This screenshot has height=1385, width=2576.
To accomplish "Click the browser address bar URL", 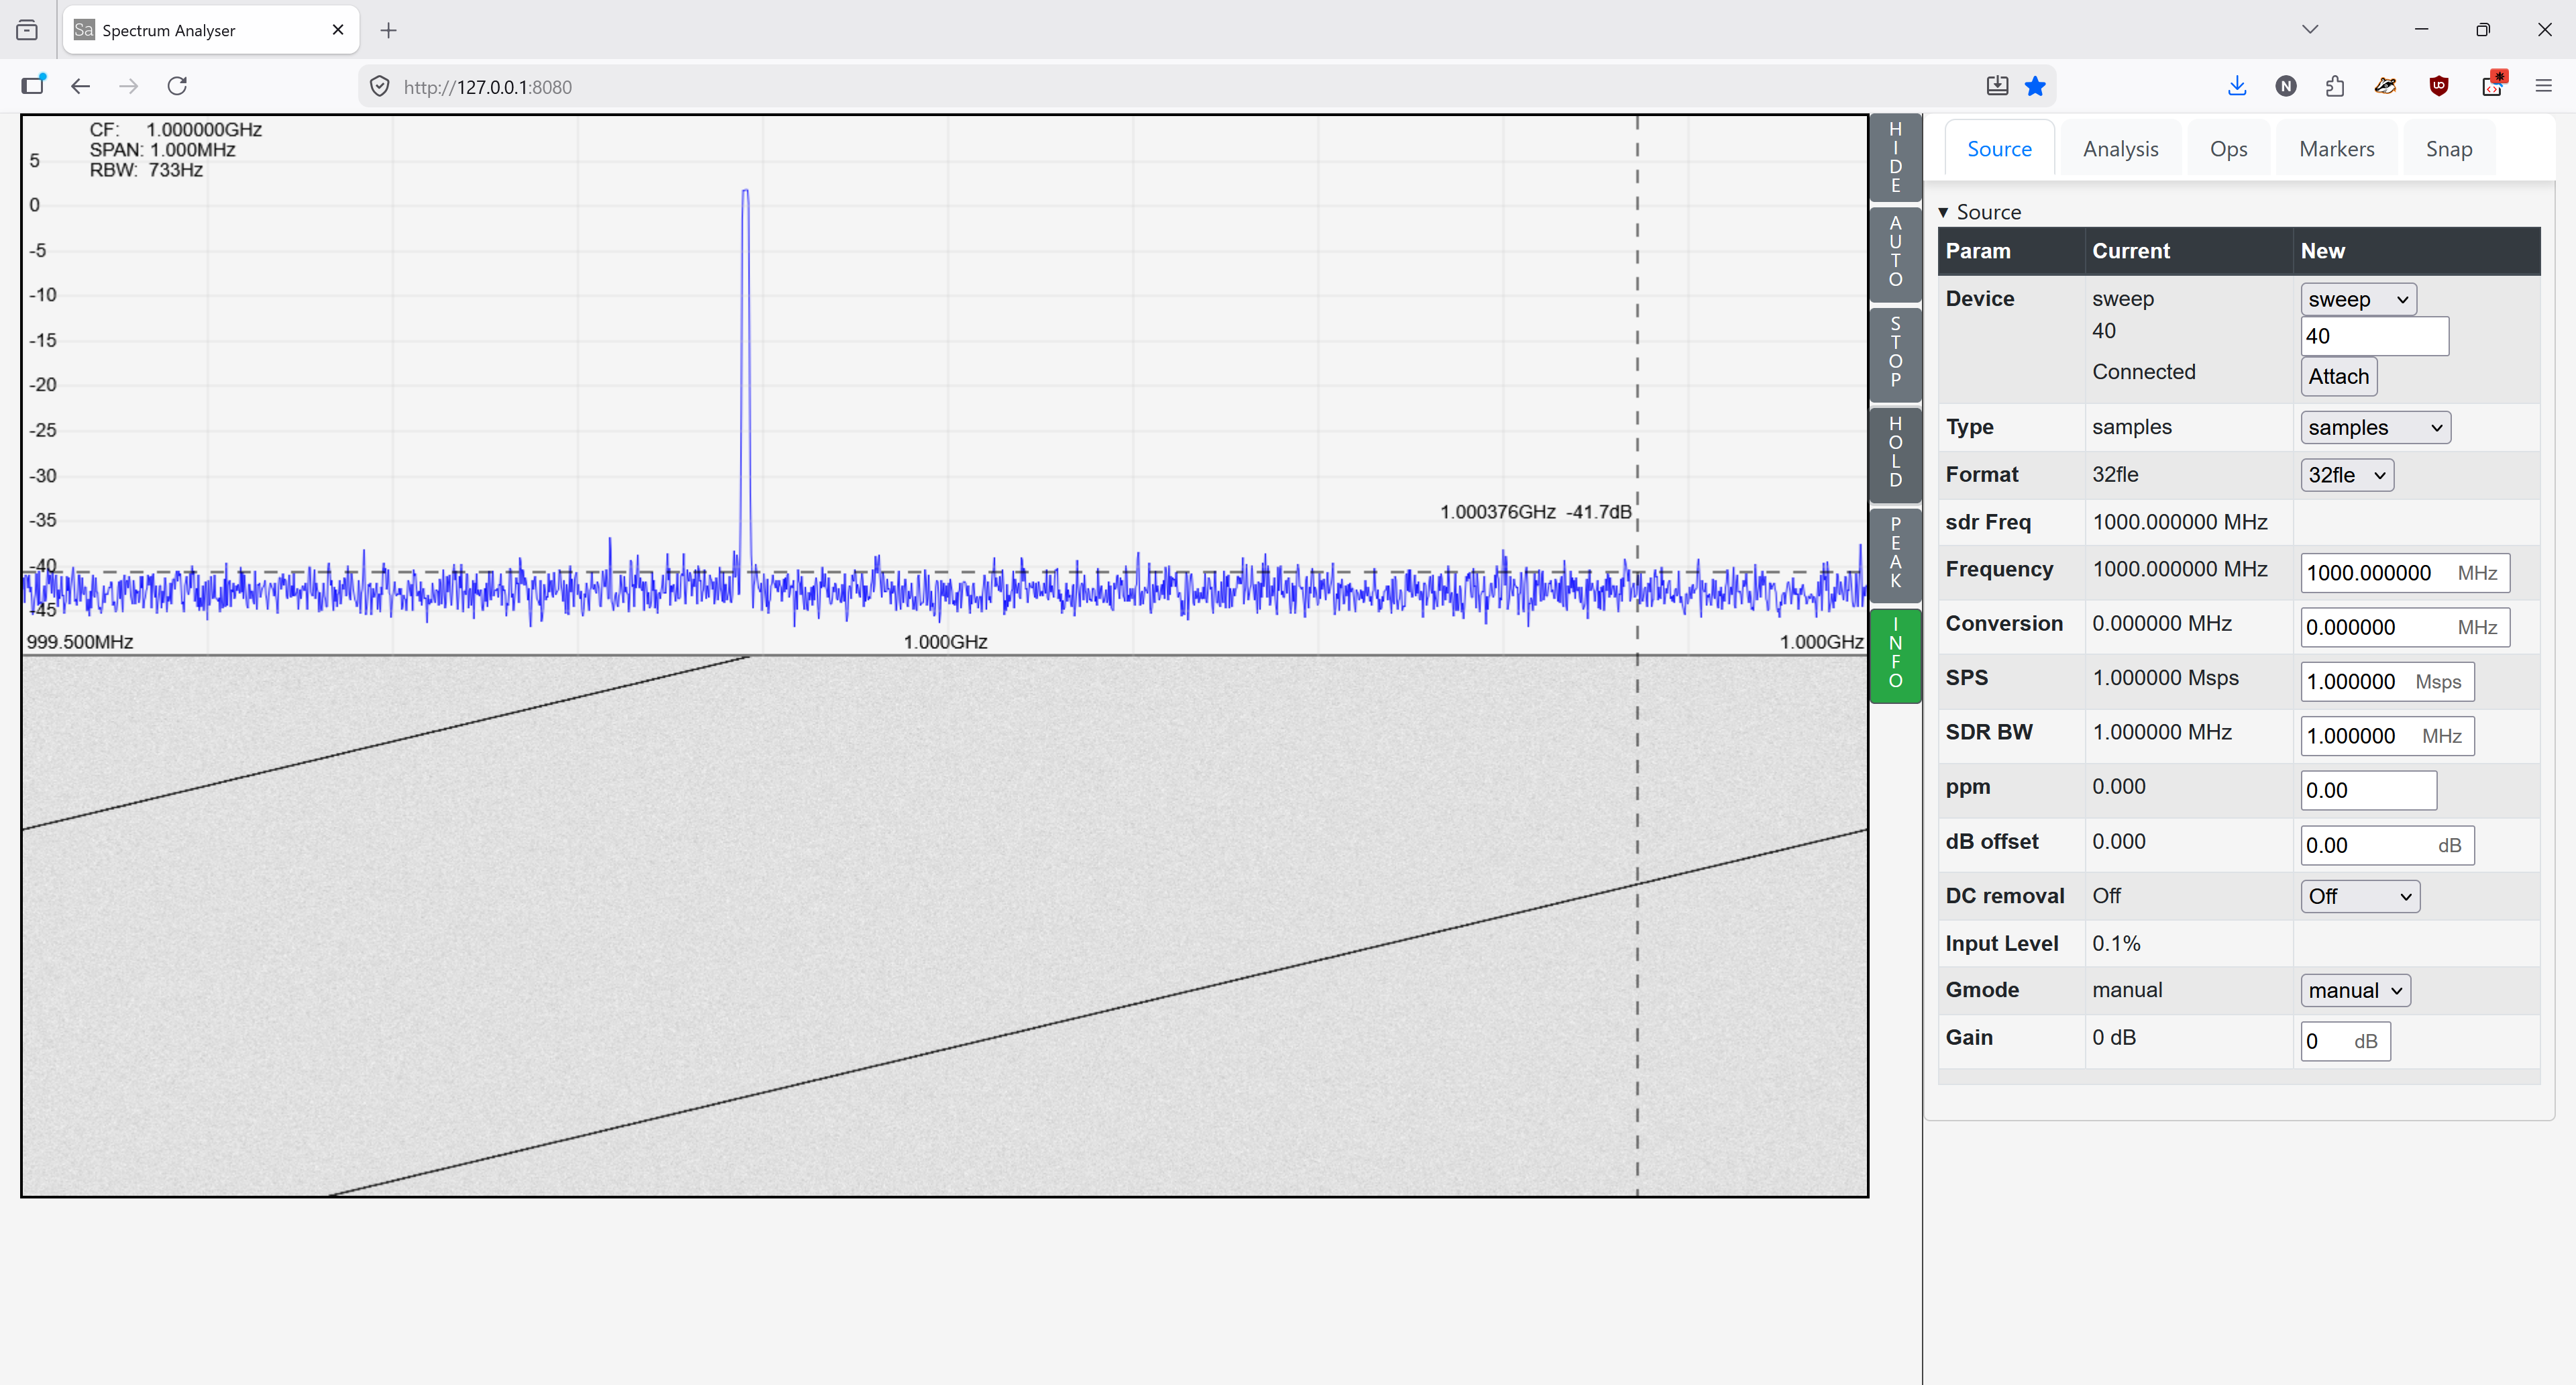I will tap(488, 87).
